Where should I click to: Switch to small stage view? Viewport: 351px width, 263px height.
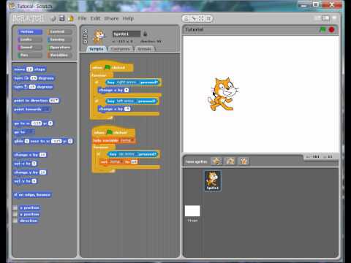tap(317, 18)
